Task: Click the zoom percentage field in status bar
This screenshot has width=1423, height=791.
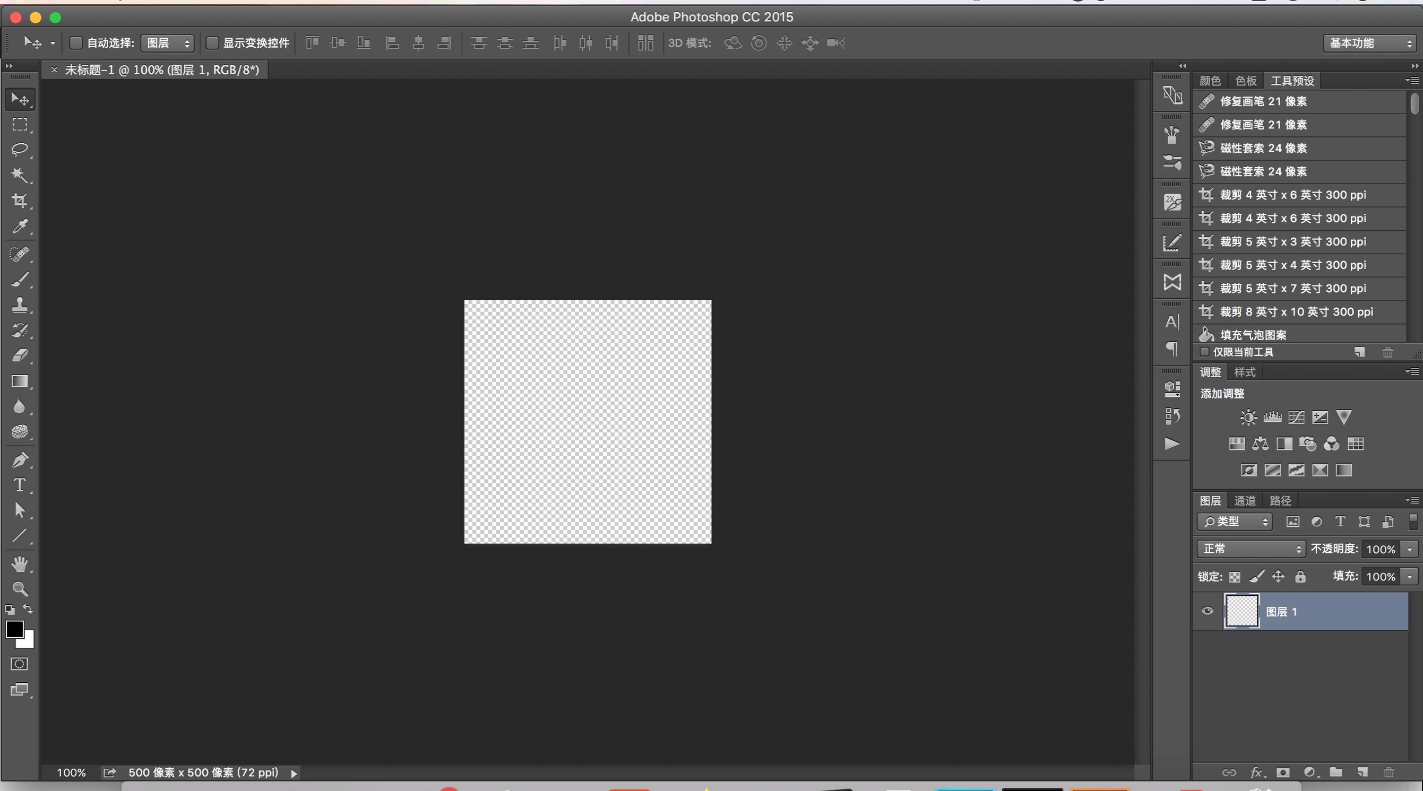Action: 71,773
